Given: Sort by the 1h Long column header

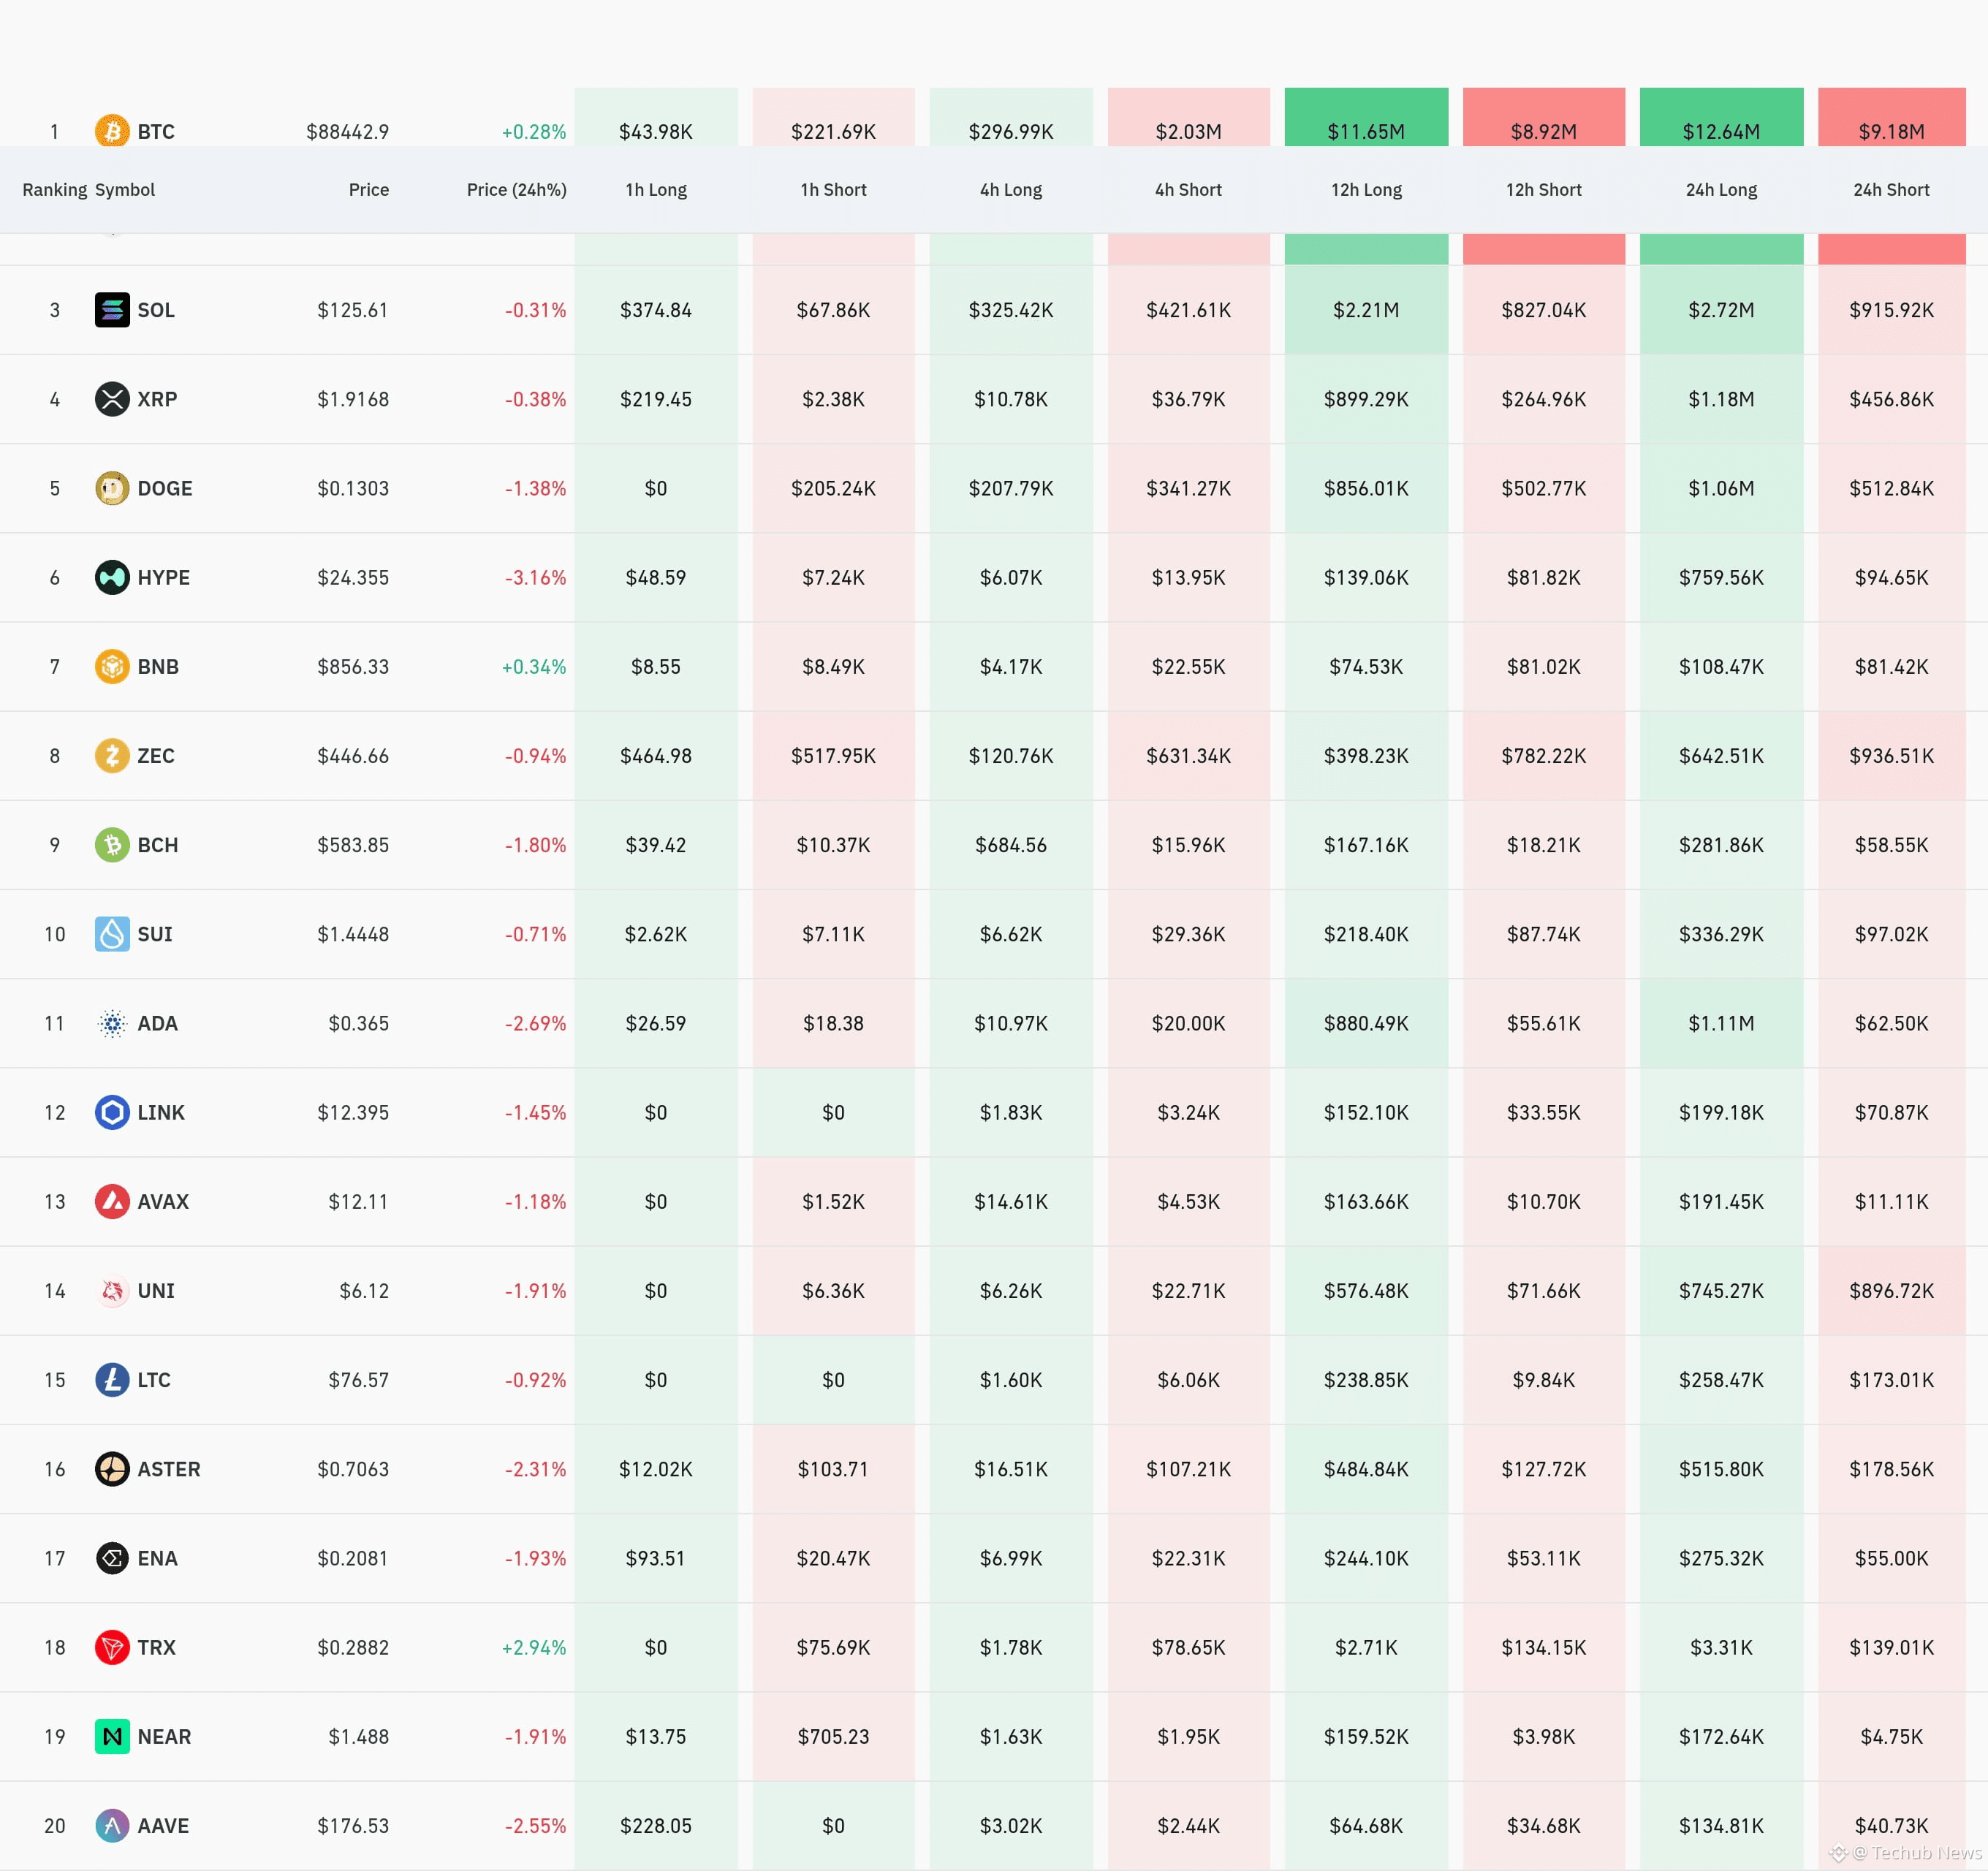Looking at the screenshot, I should [655, 190].
